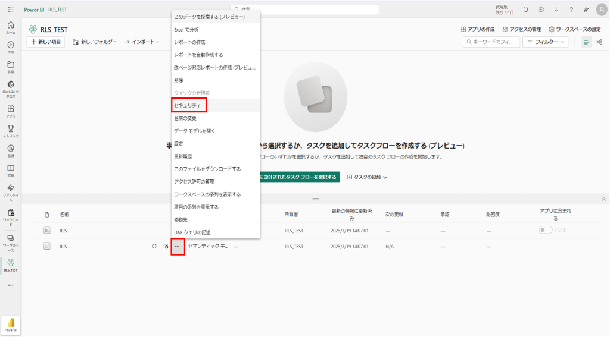Click the notifications bell icon
The width and height of the screenshot is (610, 337).
(x=525, y=10)
